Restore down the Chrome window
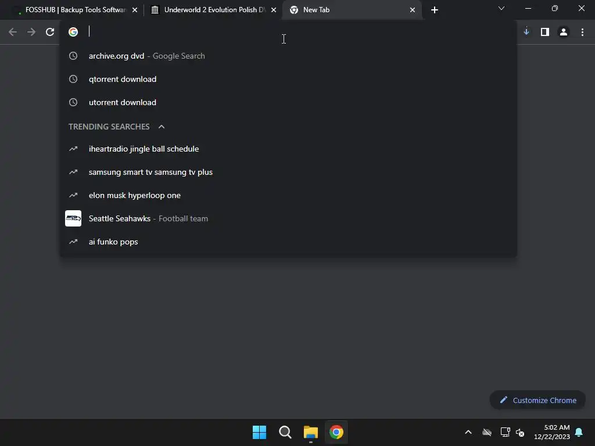Viewport: 595px width, 446px height. click(x=555, y=8)
